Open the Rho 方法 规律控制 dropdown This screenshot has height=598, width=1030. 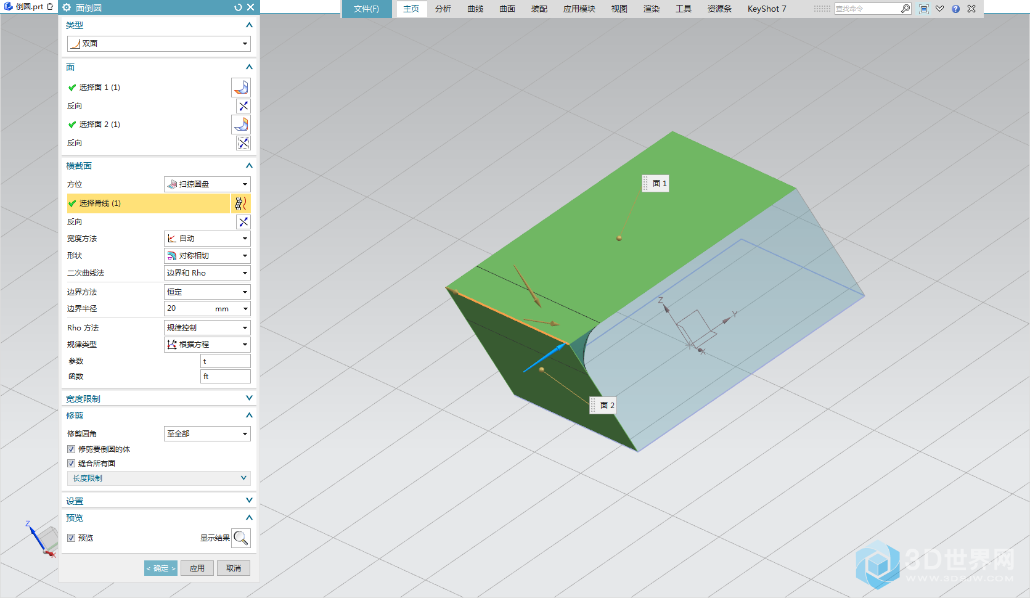point(207,328)
